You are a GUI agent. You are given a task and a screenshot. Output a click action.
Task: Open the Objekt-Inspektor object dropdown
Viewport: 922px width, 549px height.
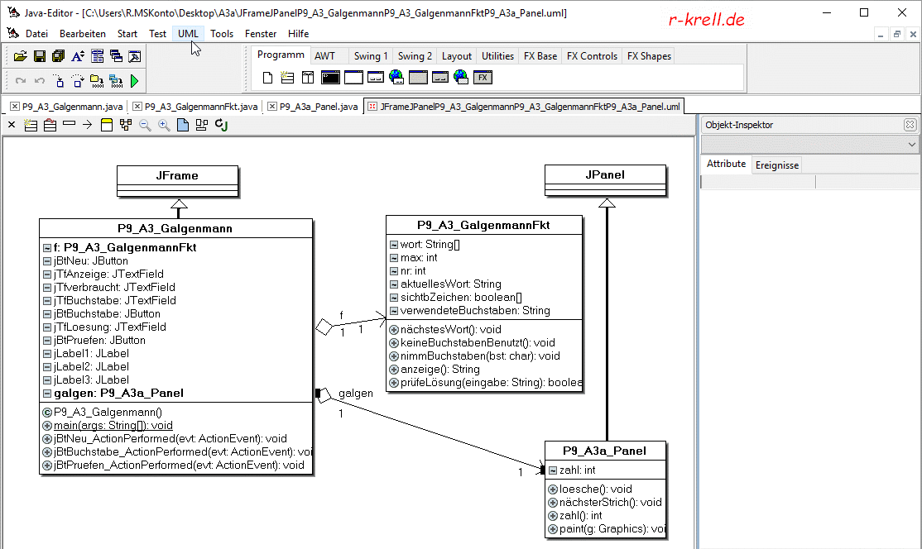(912, 145)
